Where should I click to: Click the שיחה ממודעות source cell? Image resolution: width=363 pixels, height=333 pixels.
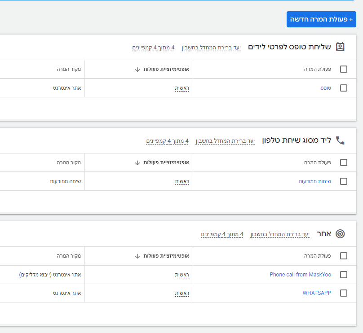(65, 181)
